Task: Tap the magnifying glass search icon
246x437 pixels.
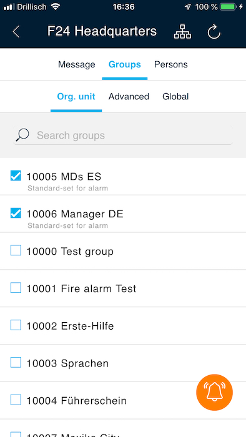Action: pyautogui.click(x=22, y=135)
